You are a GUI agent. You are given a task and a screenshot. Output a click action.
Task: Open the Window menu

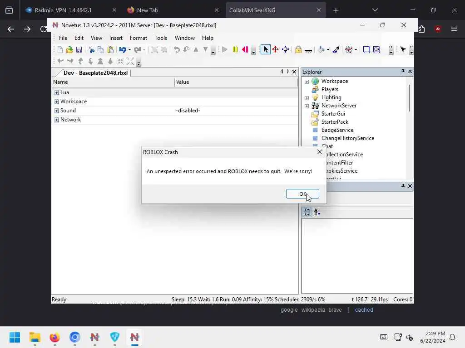185,38
